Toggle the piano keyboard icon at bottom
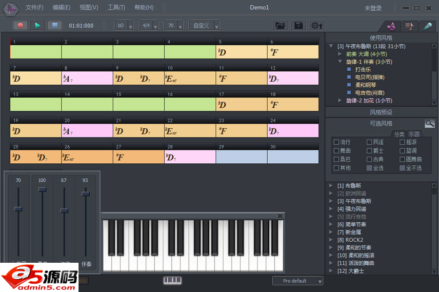The height and width of the screenshot is (292, 439). pos(172,280)
